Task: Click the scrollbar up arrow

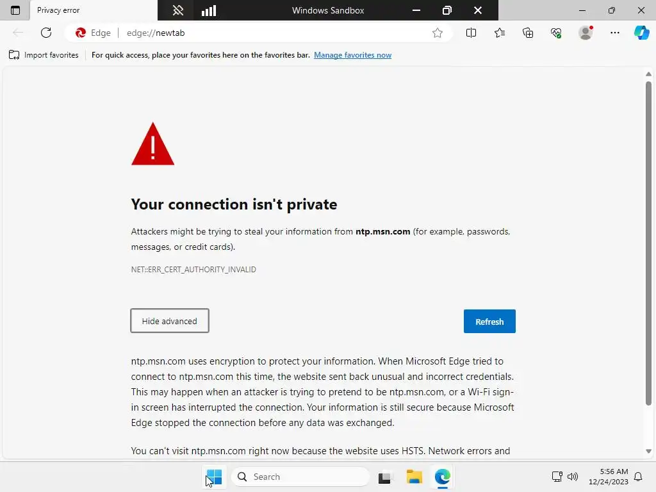Action: [648, 74]
